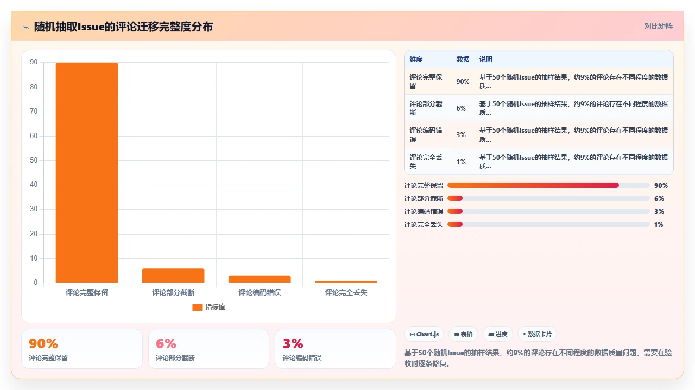
Task: Click the 评论部分截断 progress bar at 6%
Action: 548,198
